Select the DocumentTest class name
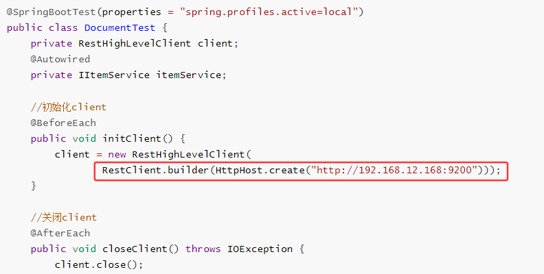The height and width of the screenshot is (274, 544). tap(120, 27)
